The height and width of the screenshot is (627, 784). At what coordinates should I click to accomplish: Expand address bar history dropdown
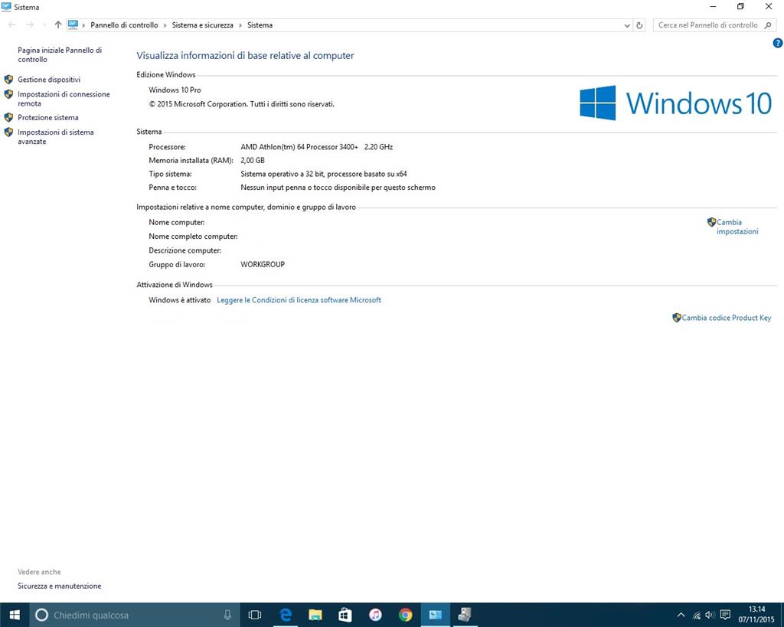click(x=627, y=25)
